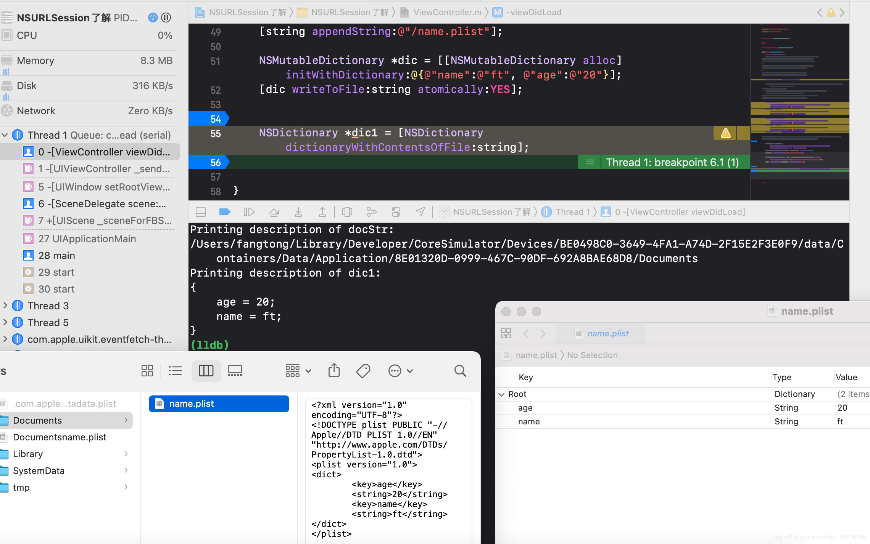Select frame 7 +[UIScene _sceneForFBS...
Screen dimensions: 870x544
click(97, 220)
